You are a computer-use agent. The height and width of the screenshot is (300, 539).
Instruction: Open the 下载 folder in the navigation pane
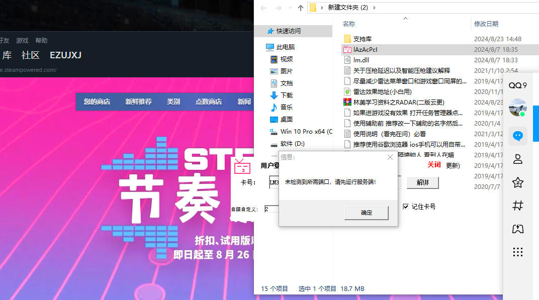(287, 95)
